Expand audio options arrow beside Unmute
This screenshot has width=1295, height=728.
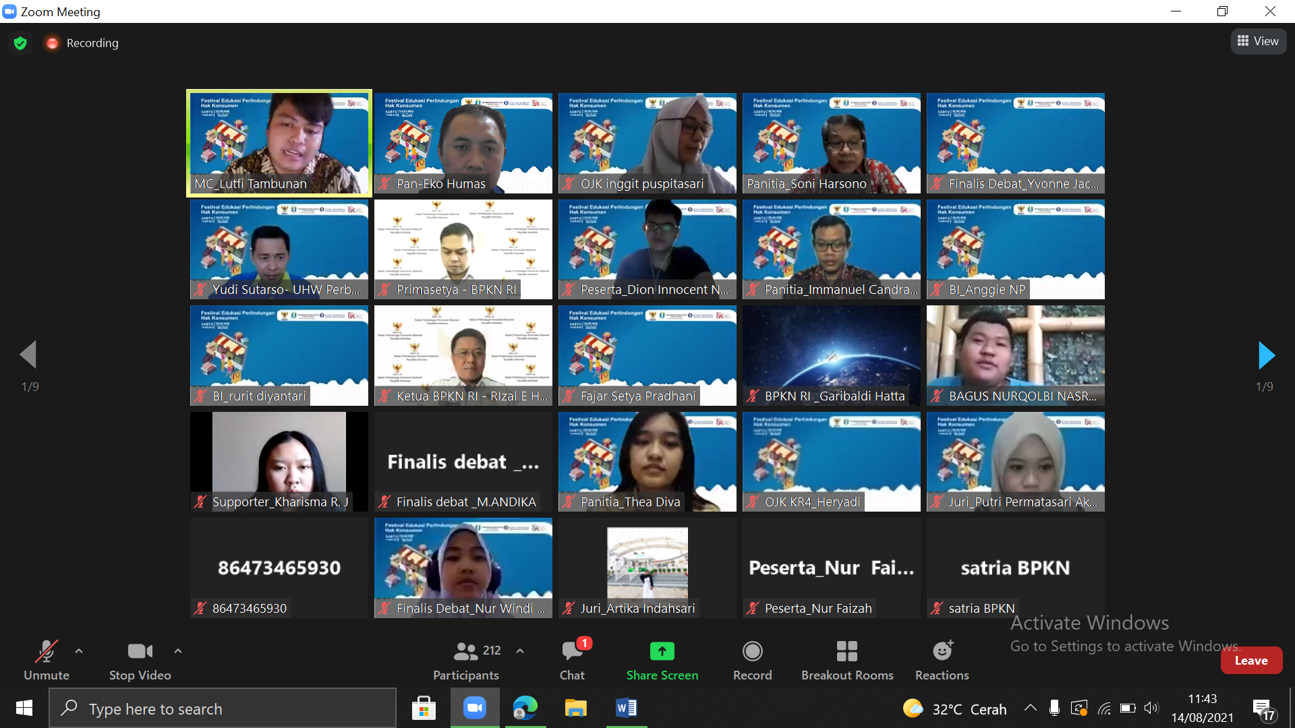tap(79, 651)
